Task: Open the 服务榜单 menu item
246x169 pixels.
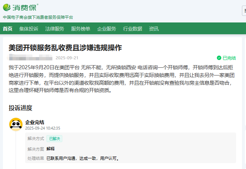Action: coord(80,29)
